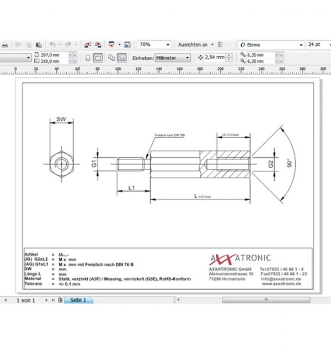331x353 pixels.
Task: Open the options icon beside Ausrichten an
Action: 220,45
